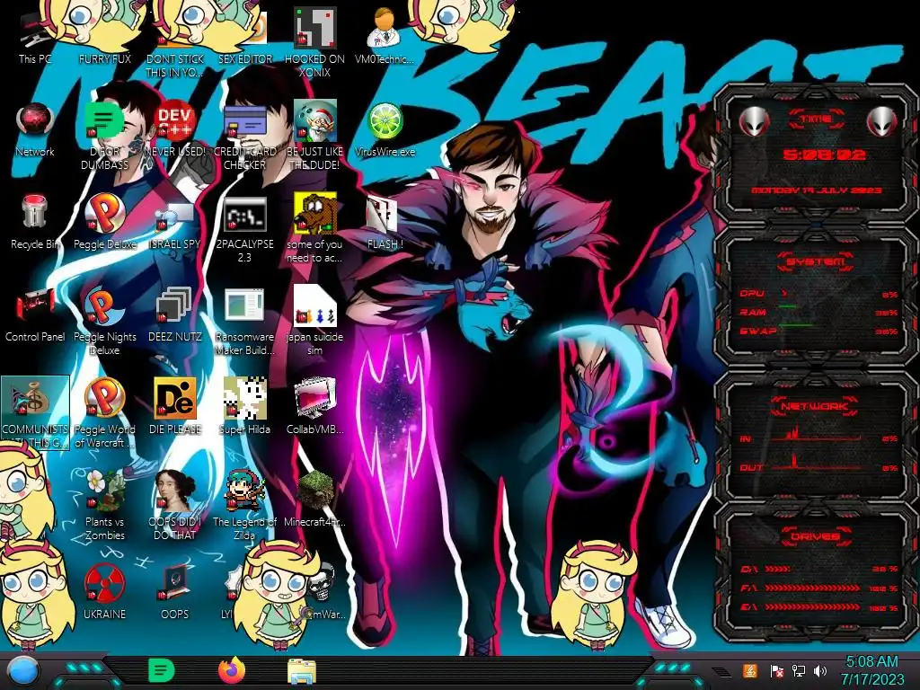Image resolution: width=920 pixels, height=690 pixels.
Task: Click the volume speaker tray icon
Action: pyautogui.click(x=820, y=670)
